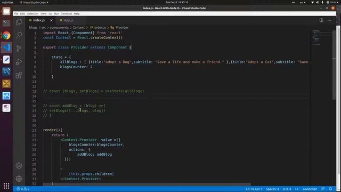Click the components breadcrumb segment
The image size is (341, 192).
(x=59, y=27)
